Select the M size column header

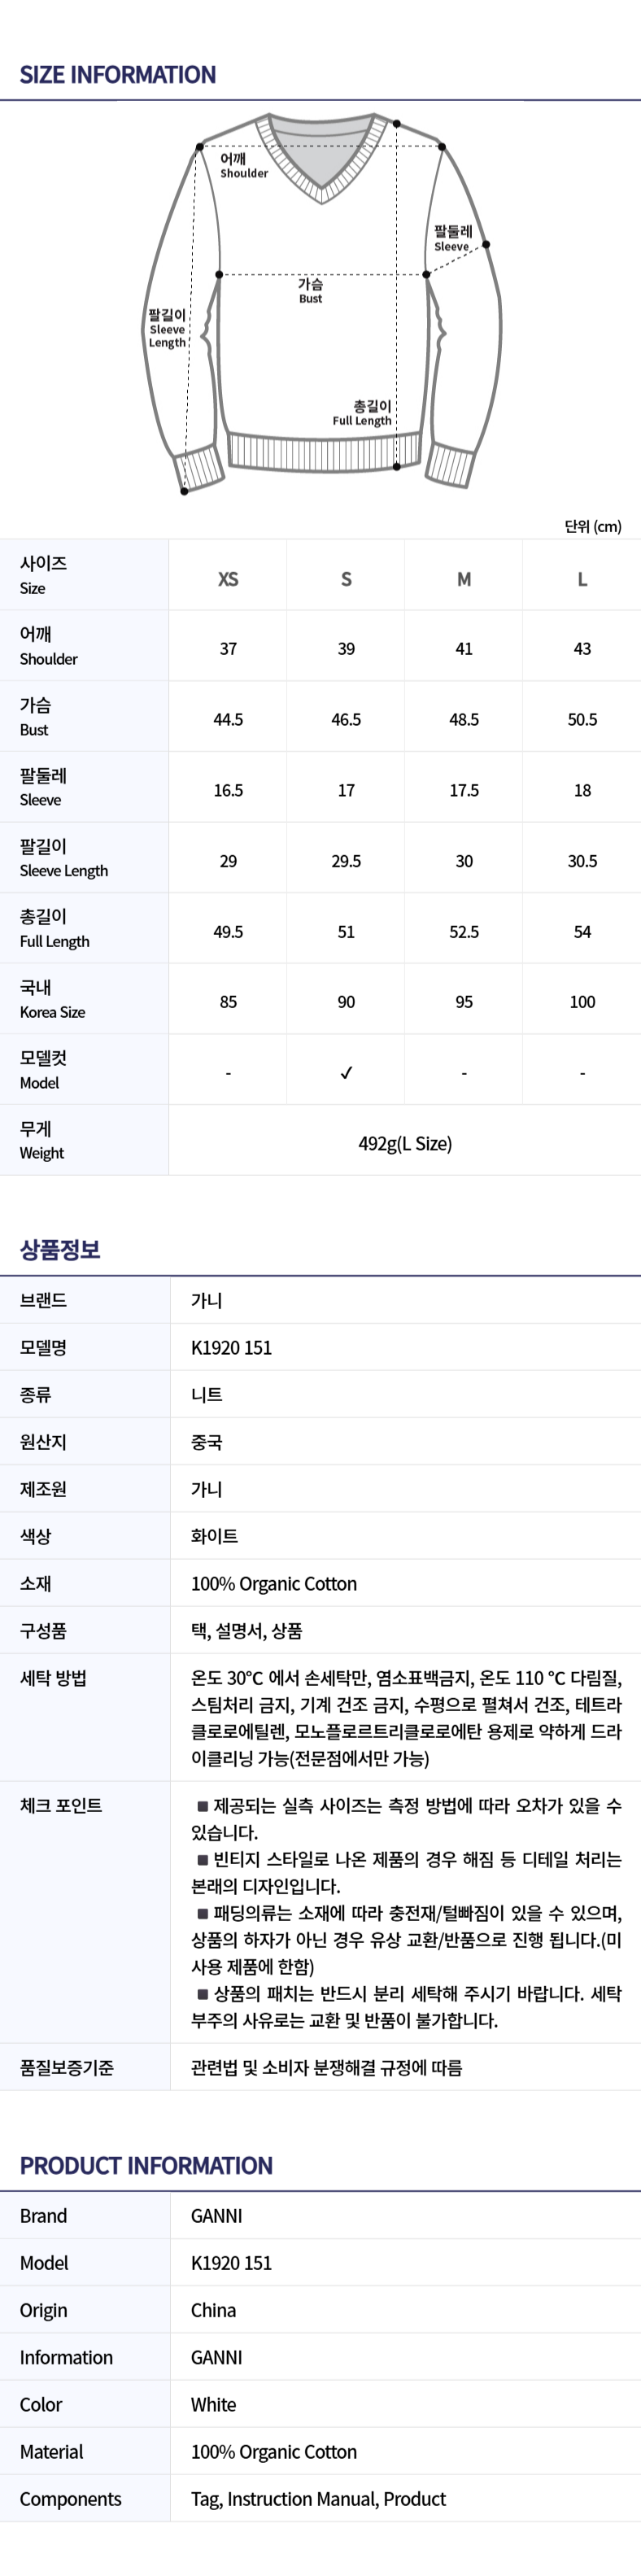(x=464, y=579)
